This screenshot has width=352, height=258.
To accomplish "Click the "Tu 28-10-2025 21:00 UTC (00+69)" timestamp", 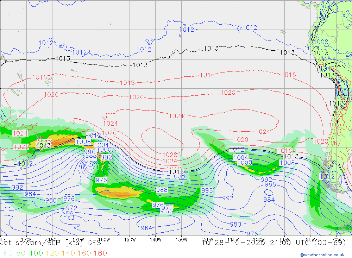I will point(274,243).
